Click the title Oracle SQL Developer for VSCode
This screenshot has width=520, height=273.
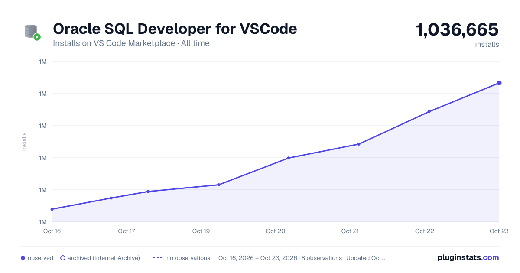(175, 29)
